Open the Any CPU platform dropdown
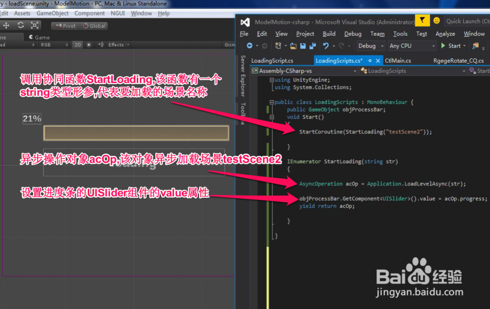 pyautogui.click(x=412, y=46)
